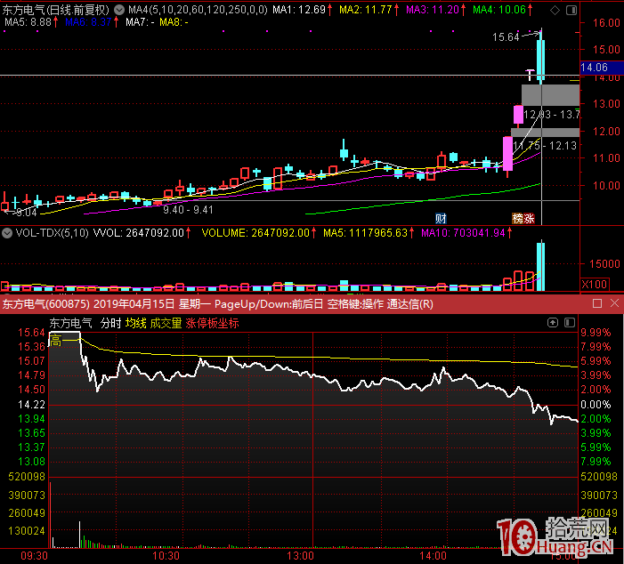The width and height of the screenshot is (624, 564).
Task: Open the dropdown arrow beside 东方电气(日线.前复权)
Action: [118, 10]
